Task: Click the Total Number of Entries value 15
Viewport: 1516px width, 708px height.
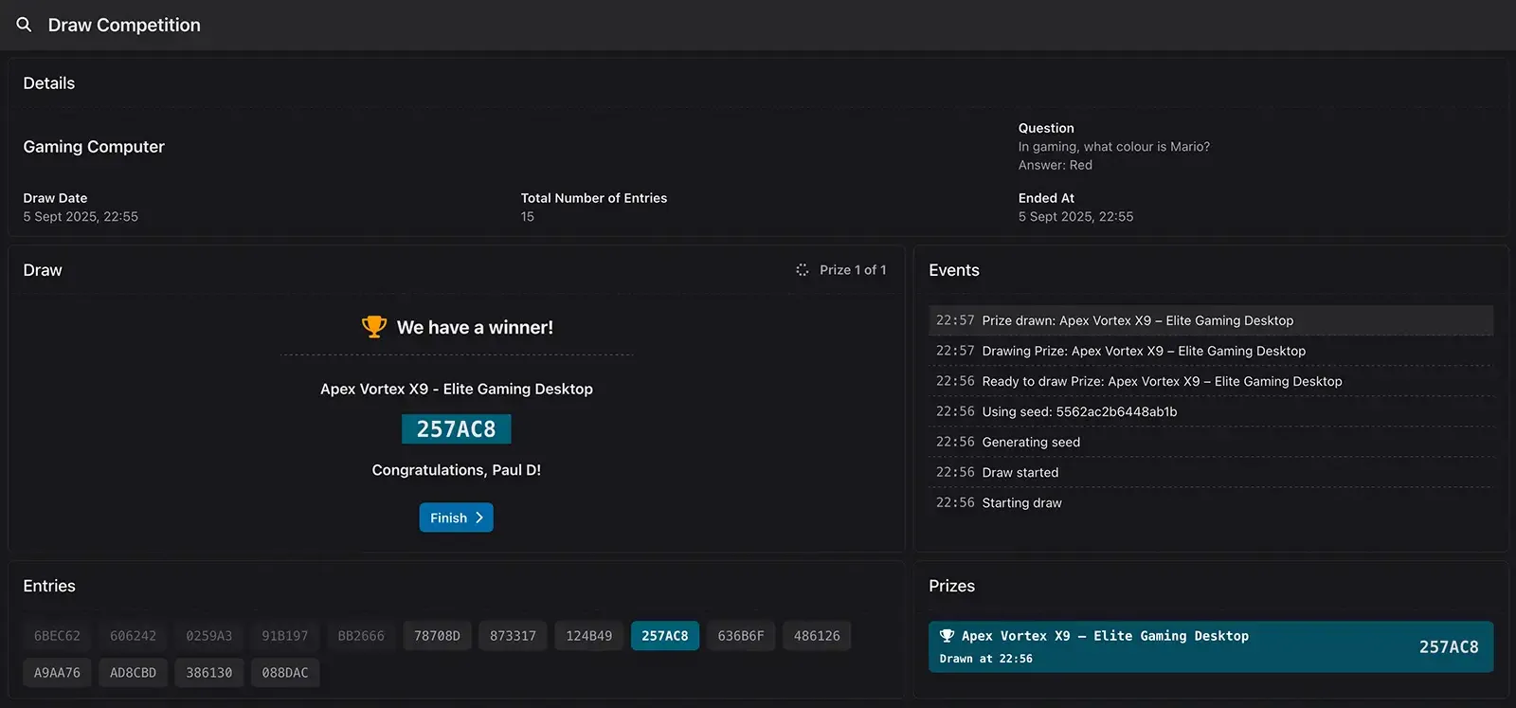Action: pyautogui.click(x=528, y=217)
